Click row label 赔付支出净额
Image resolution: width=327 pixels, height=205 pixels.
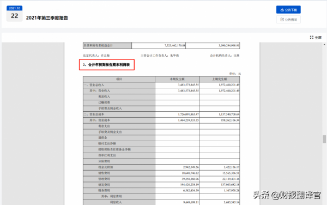pyautogui.click(x=107, y=143)
